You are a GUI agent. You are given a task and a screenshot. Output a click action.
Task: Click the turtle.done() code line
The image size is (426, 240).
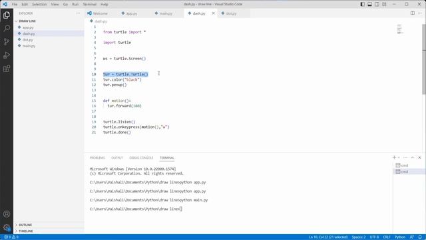click(x=117, y=132)
